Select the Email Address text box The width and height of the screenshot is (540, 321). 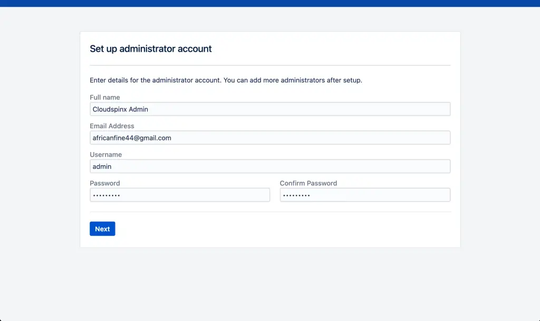tap(270, 137)
